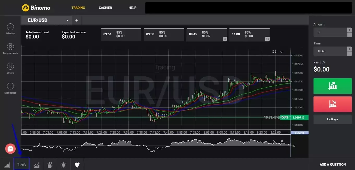The width and height of the screenshot is (355, 170).
Task: Move RSI indicator panel up
Action: (x=274, y=141)
